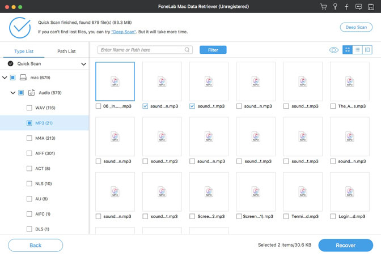Switch to list view
Viewport: 381px width, 257px height.
click(x=357, y=50)
